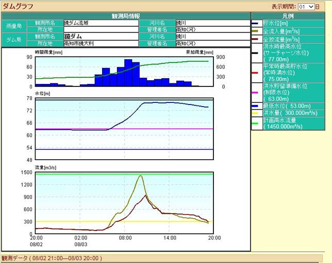This screenshot has height=263, width=332.
Task: Click the peak of the inflow curve
Action: click(x=140, y=176)
